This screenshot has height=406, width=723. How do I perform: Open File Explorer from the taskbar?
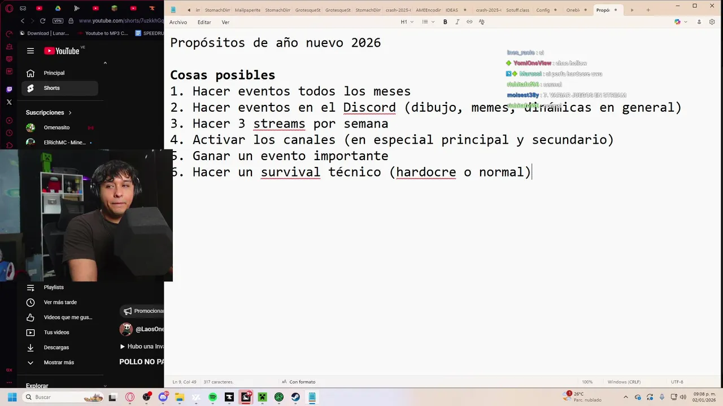pos(180,397)
